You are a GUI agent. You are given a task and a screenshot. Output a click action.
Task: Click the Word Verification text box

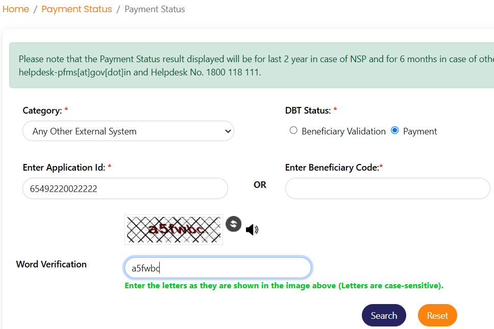tap(218, 268)
